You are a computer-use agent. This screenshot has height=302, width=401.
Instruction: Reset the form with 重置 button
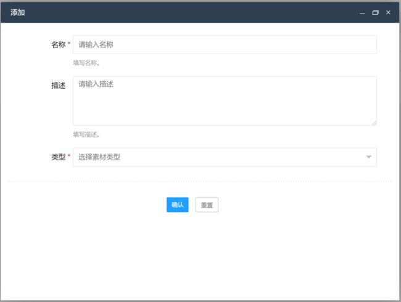pyautogui.click(x=207, y=205)
